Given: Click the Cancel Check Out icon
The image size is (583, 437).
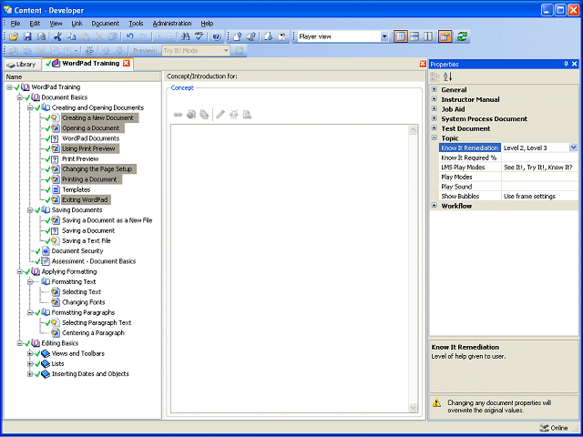Looking at the screenshot, I should [x=282, y=36].
